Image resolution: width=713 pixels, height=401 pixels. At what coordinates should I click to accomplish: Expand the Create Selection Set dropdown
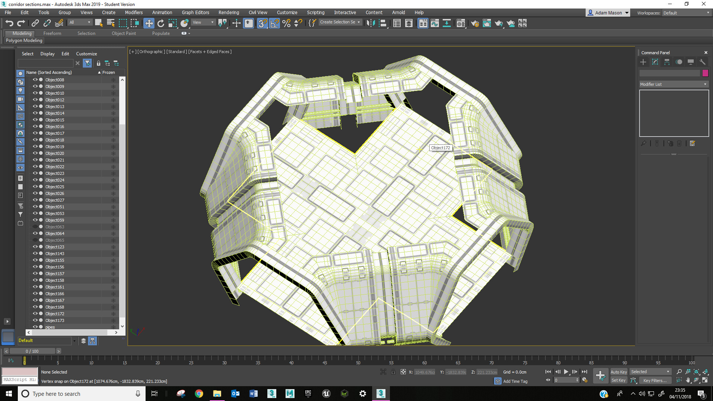tap(340, 22)
